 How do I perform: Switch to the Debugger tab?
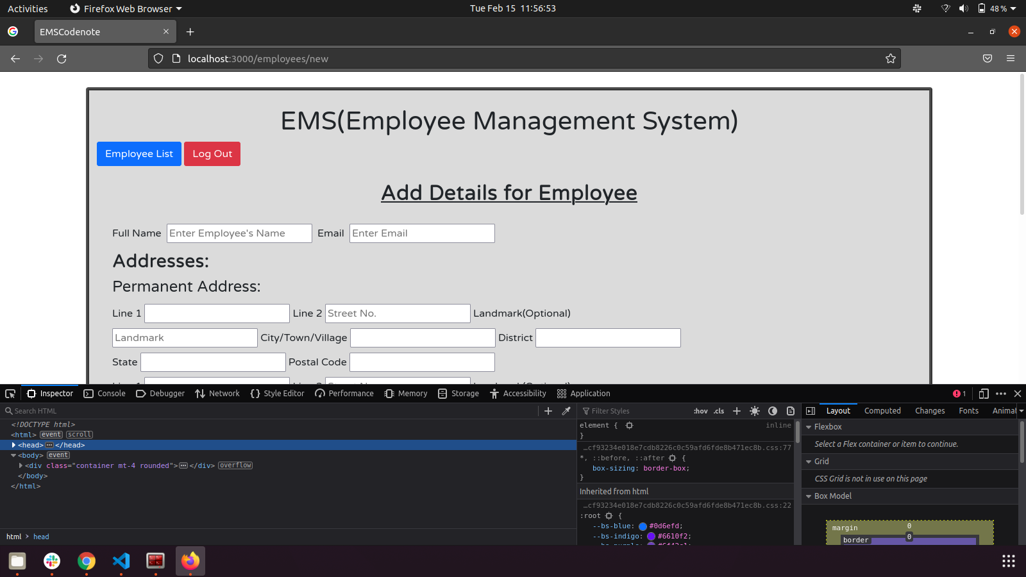click(x=160, y=394)
